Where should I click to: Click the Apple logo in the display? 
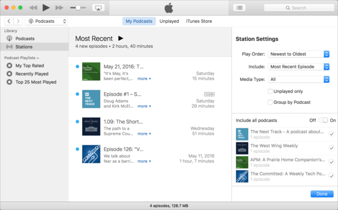(169, 8)
